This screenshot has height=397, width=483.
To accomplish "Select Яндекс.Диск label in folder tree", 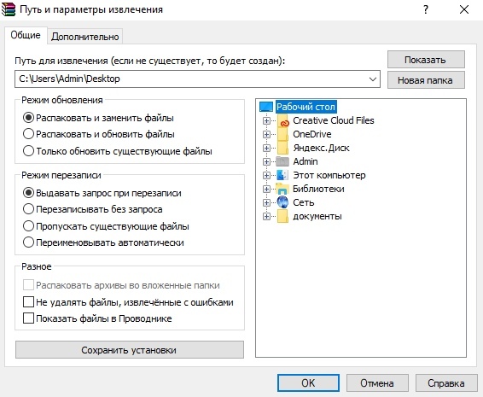I will click(321, 148).
